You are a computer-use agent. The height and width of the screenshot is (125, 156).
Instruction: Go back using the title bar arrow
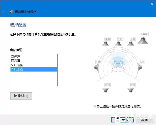point(4,12)
